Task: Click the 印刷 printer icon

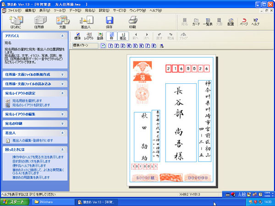Action: click(132, 22)
